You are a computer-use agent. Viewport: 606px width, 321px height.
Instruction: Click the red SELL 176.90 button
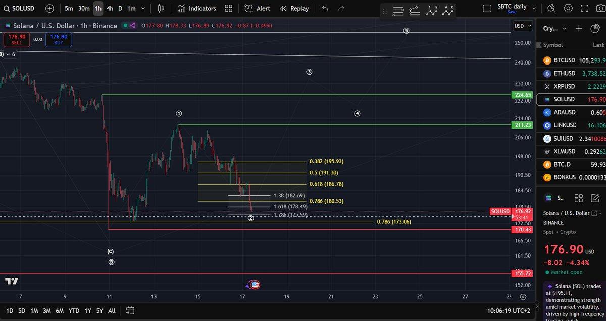pos(16,39)
